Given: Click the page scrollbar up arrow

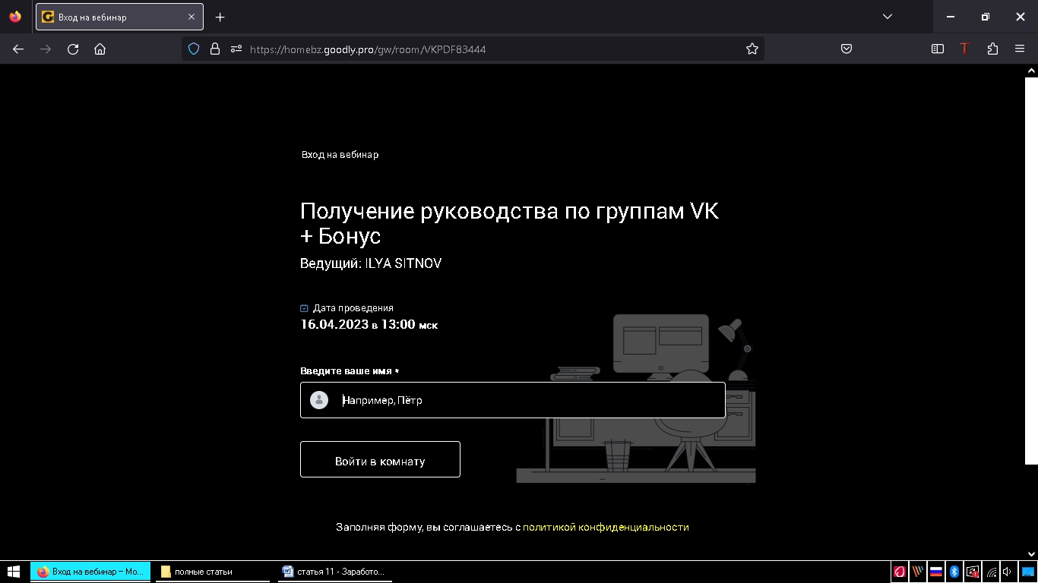Looking at the screenshot, I should click(x=1031, y=71).
